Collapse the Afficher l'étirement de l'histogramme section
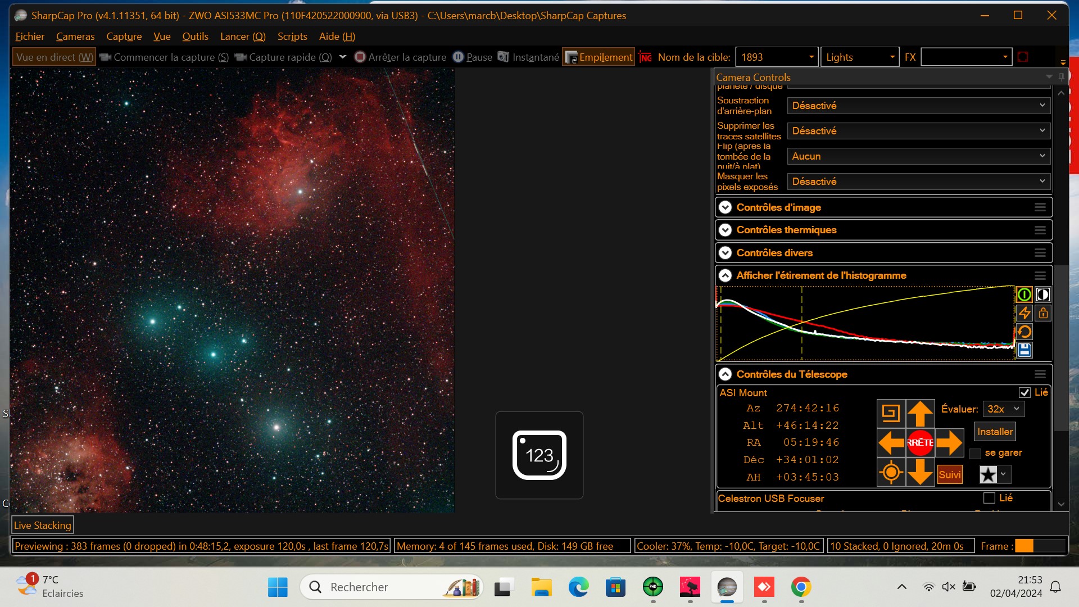 coord(726,275)
